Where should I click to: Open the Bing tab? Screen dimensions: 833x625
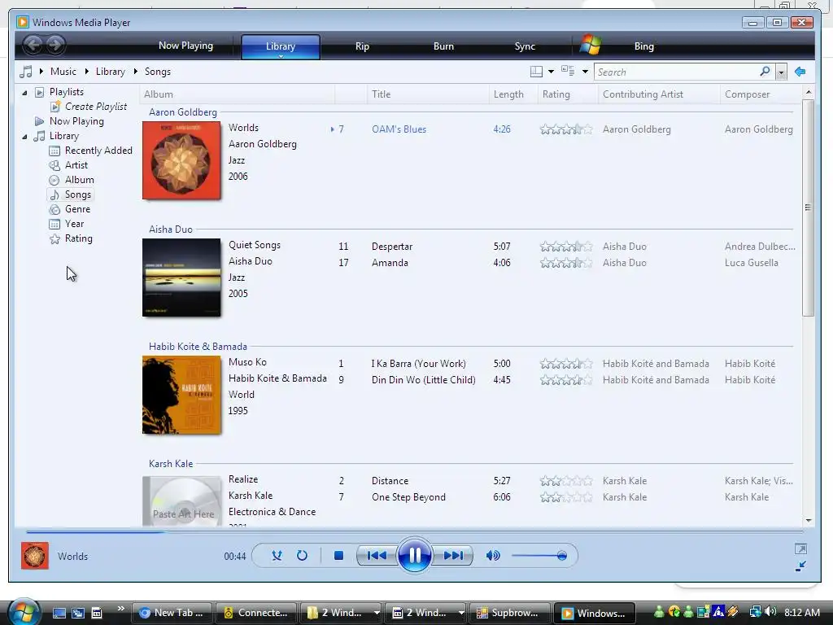644,46
